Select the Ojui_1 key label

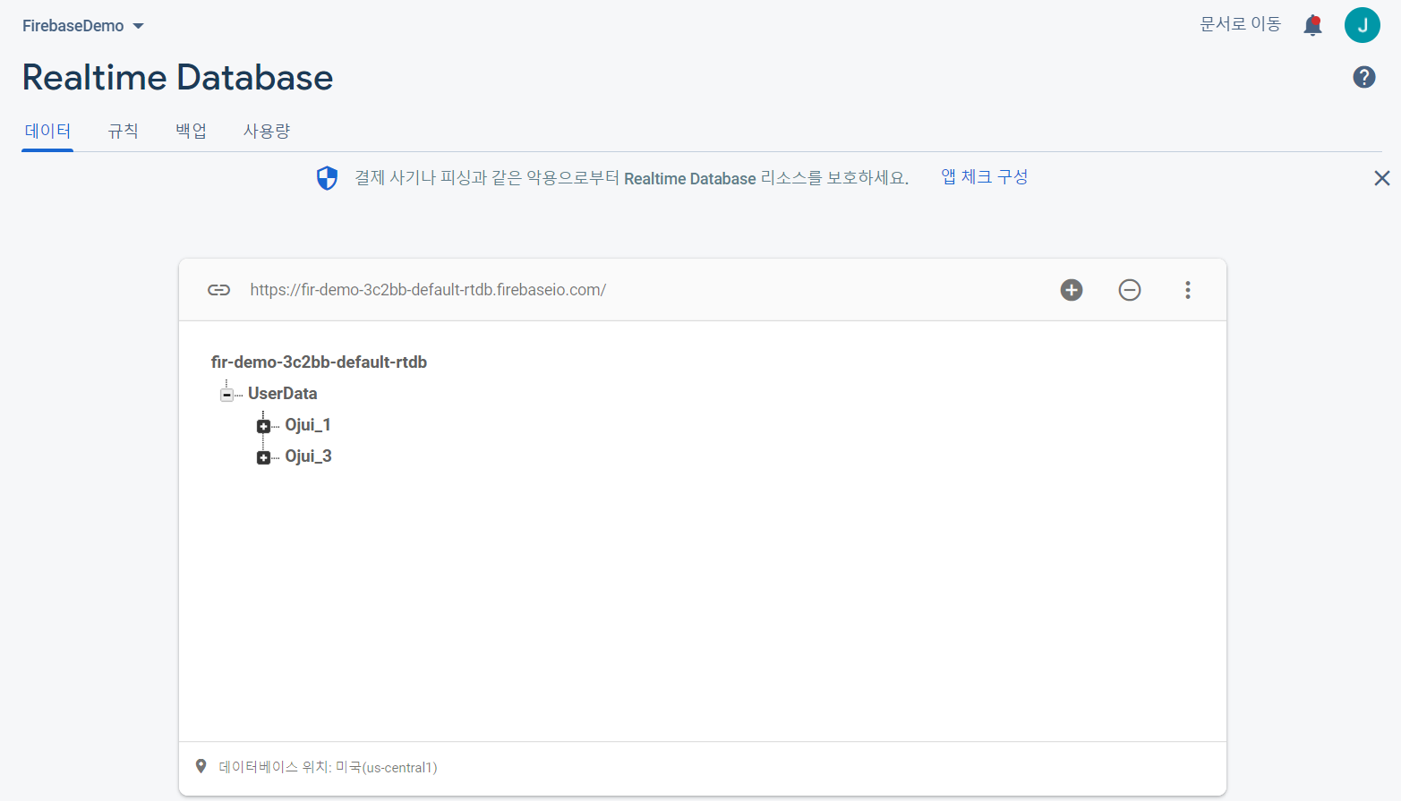[308, 425]
